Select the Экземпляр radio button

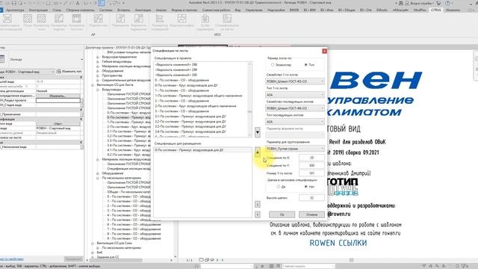coord(273,65)
